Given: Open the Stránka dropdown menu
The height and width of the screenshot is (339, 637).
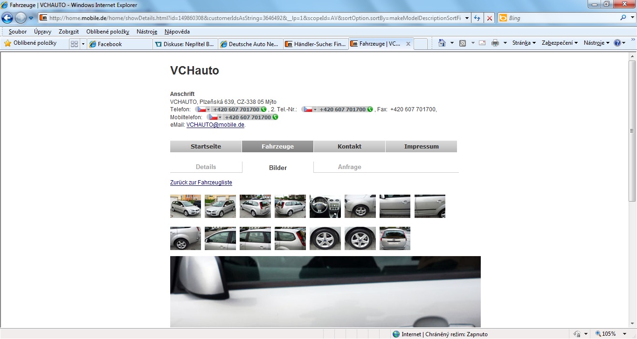Looking at the screenshot, I should pos(524,43).
